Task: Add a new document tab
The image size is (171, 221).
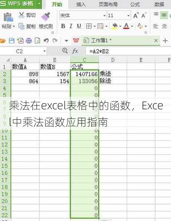Action: [165, 41]
